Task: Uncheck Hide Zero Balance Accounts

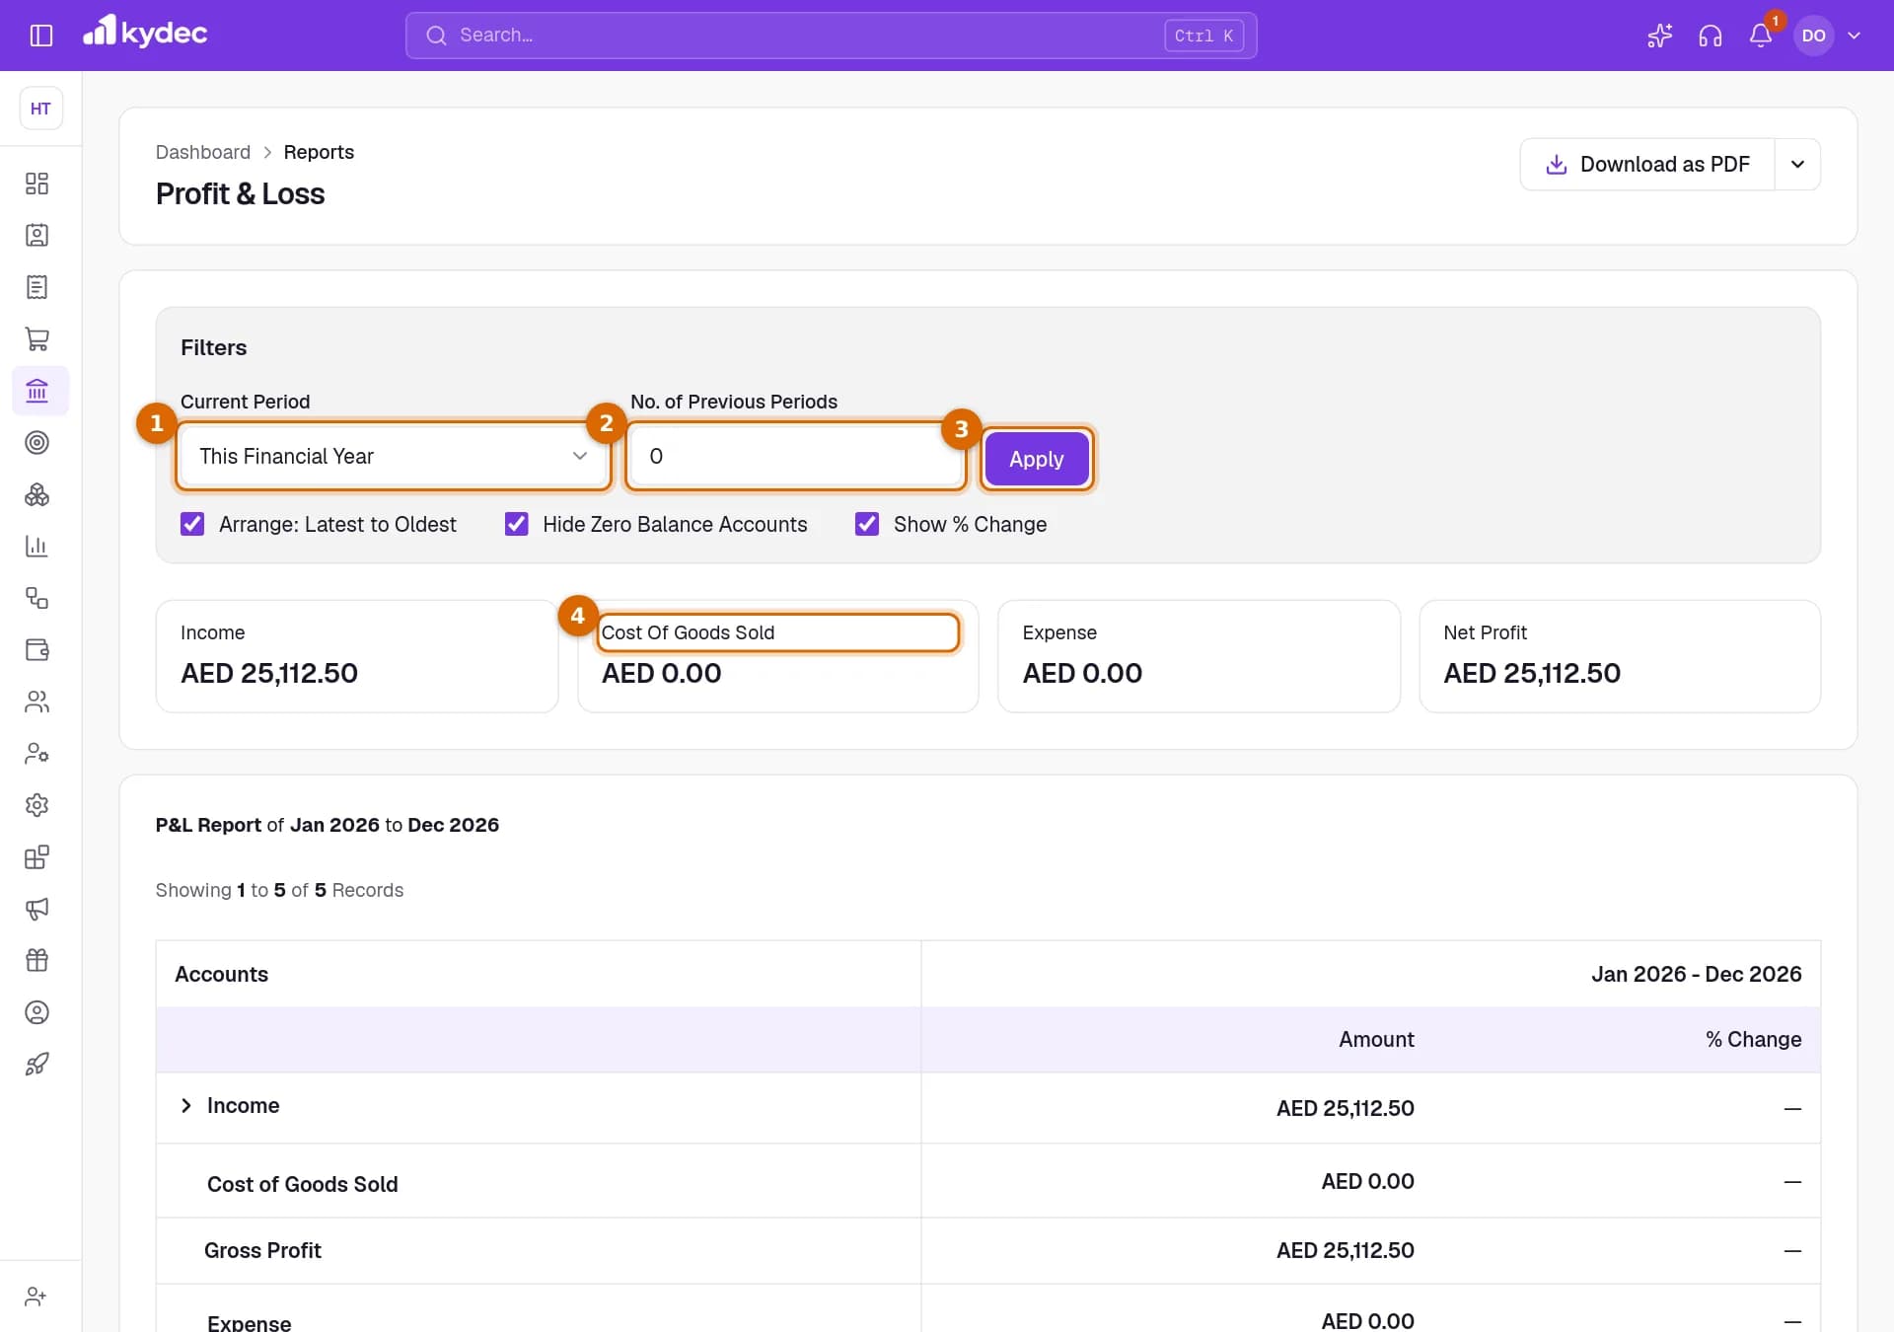Action: [516, 524]
